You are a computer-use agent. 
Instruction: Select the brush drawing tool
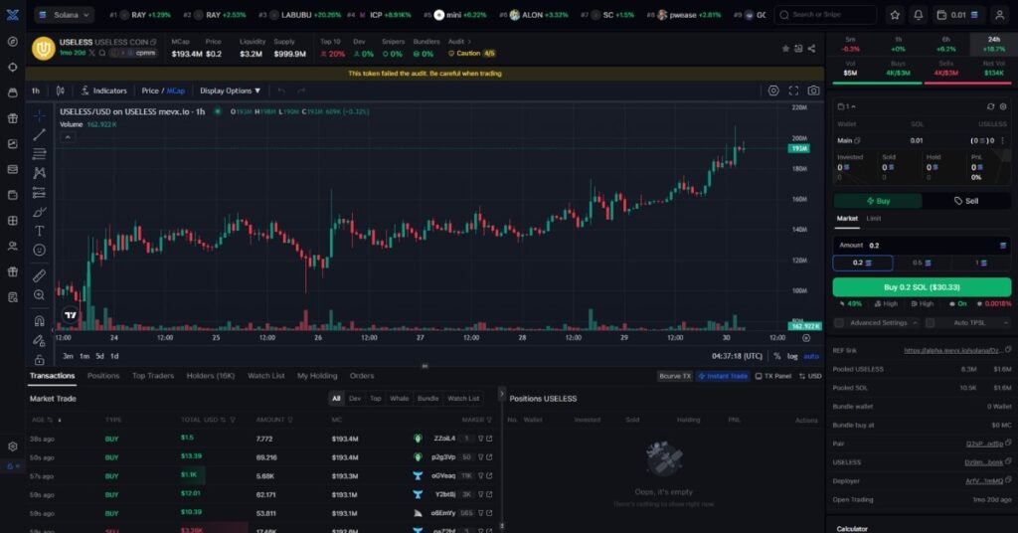(x=39, y=212)
